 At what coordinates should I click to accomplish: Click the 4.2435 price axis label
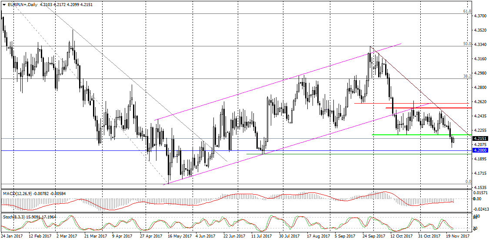pyautogui.click(x=479, y=116)
